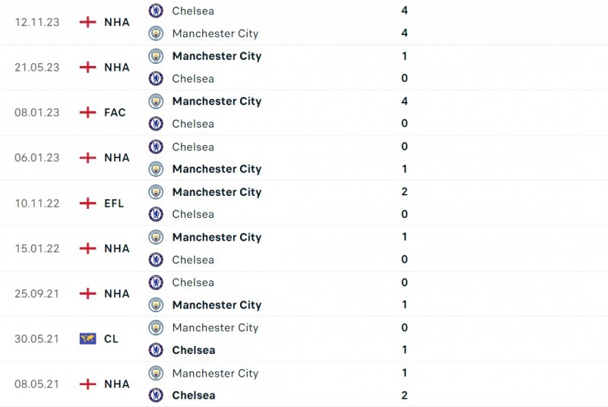Click the England flag beside EFL
The height and width of the screenshot is (407, 608).
click(x=88, y=203)
